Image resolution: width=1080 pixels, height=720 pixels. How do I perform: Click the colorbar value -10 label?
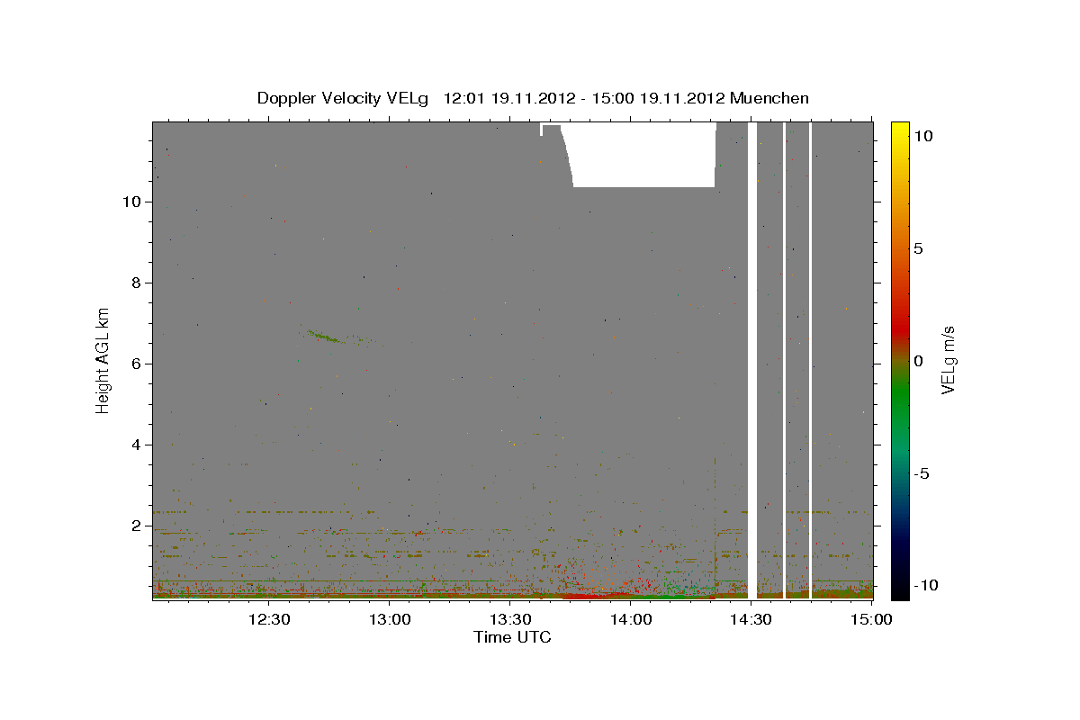[926, 586]
